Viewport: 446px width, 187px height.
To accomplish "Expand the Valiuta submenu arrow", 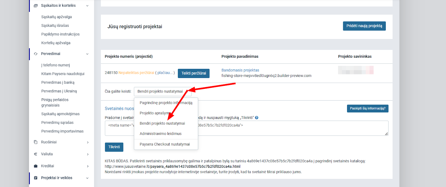I will click(x=88, y=154).
